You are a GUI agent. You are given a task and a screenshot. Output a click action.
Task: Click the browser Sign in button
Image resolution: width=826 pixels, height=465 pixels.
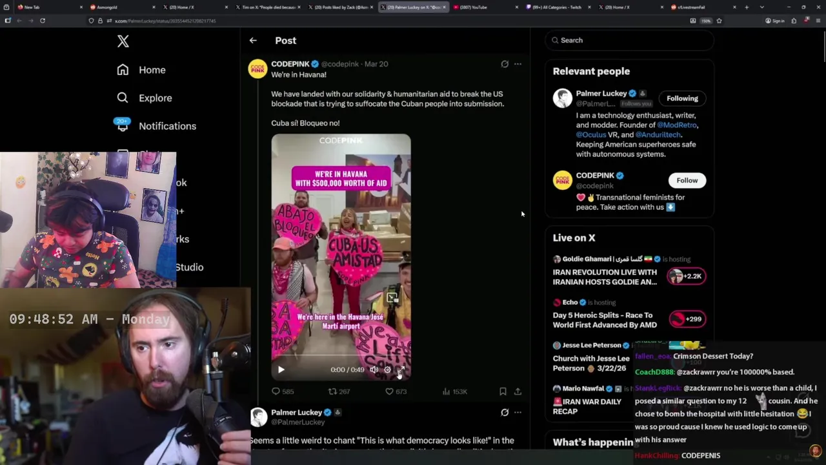(774, 21)
